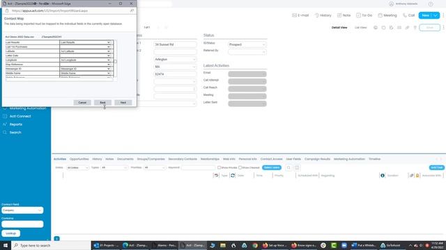Open the History action in top toolbar
The height and width of the screenshot is (250, 446).
pyautogui.click(x=323, y=15)
